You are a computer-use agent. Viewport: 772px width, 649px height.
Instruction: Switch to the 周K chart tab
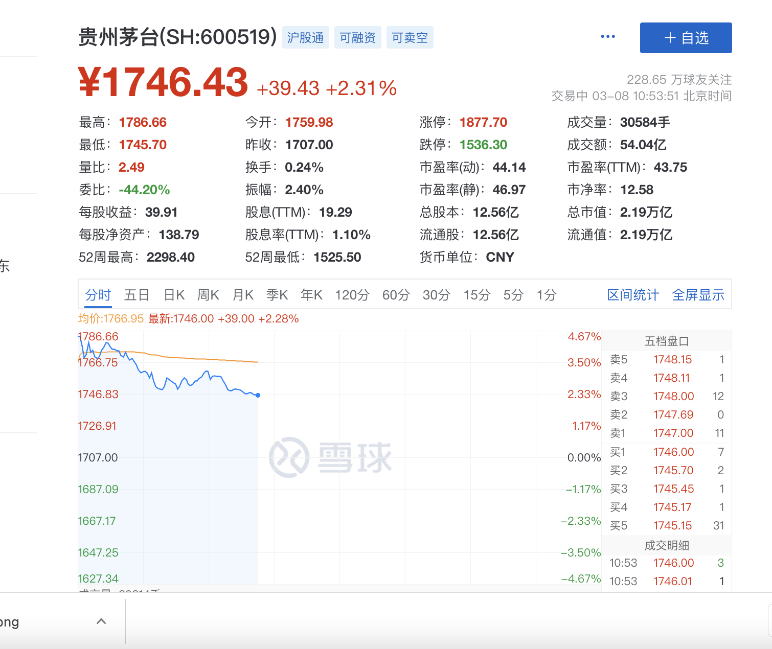coord(208,295)
